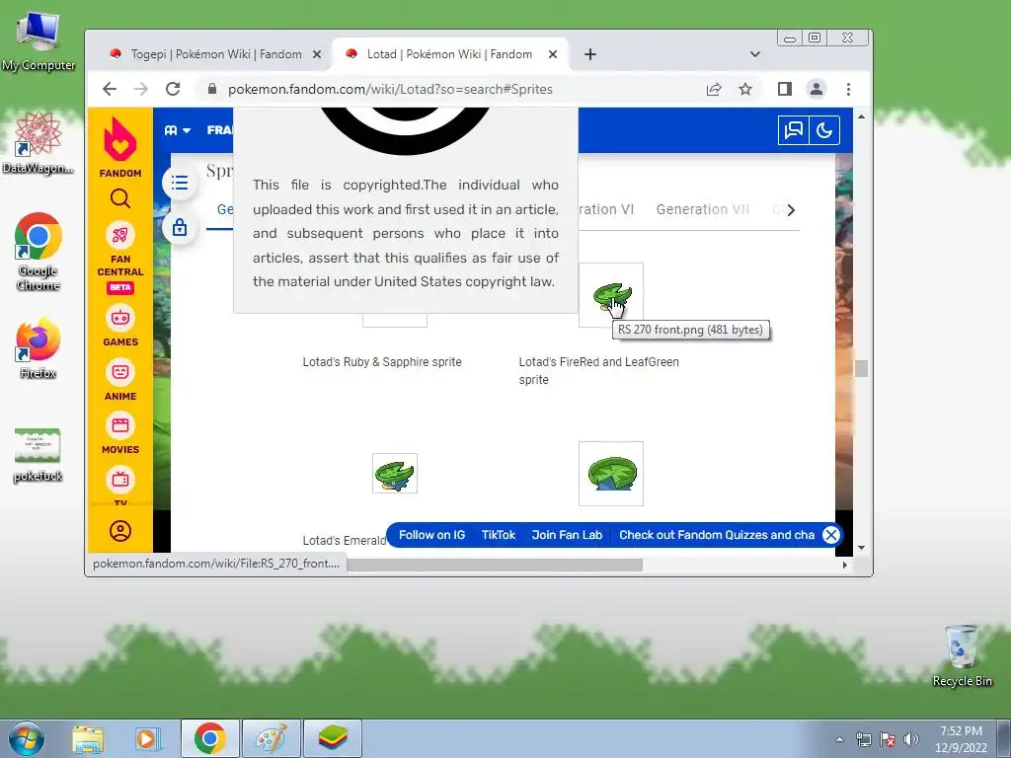Image resolution: width=1011 pixels, height=758 pixels.
Task: Open the Windows Start menu
Action: 27,738
